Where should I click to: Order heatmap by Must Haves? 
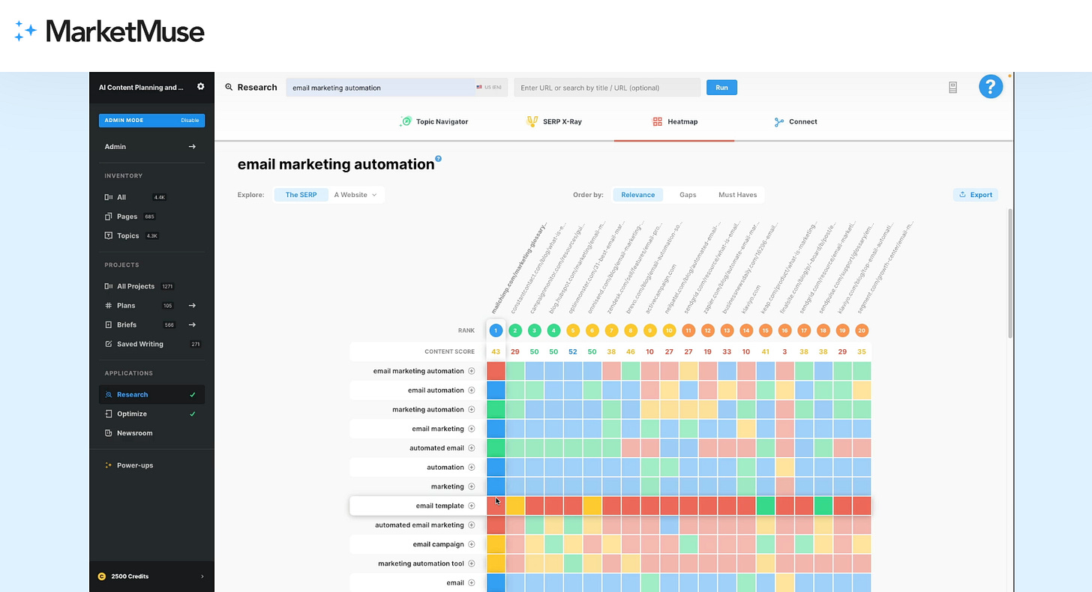tap(737, 195)
